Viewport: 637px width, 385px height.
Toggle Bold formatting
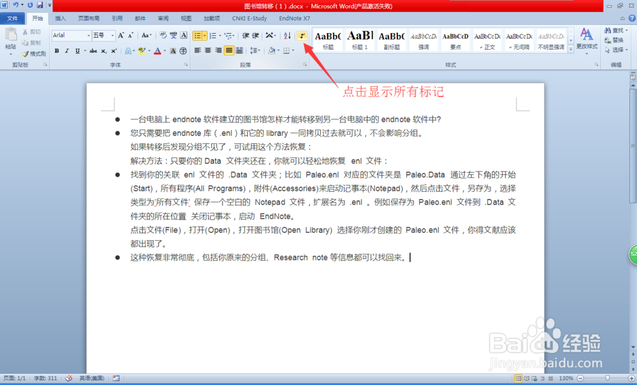click(57, 51)
